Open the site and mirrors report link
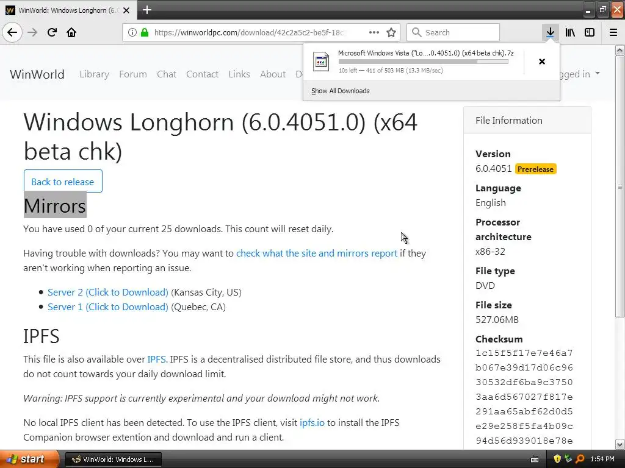This screenshot has width=625, height=468. (317, 253)
